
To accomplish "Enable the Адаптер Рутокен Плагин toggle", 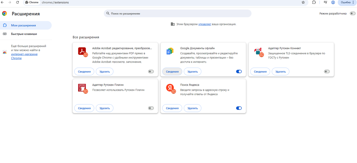I will pyautogui.click(x=151, y=108).
